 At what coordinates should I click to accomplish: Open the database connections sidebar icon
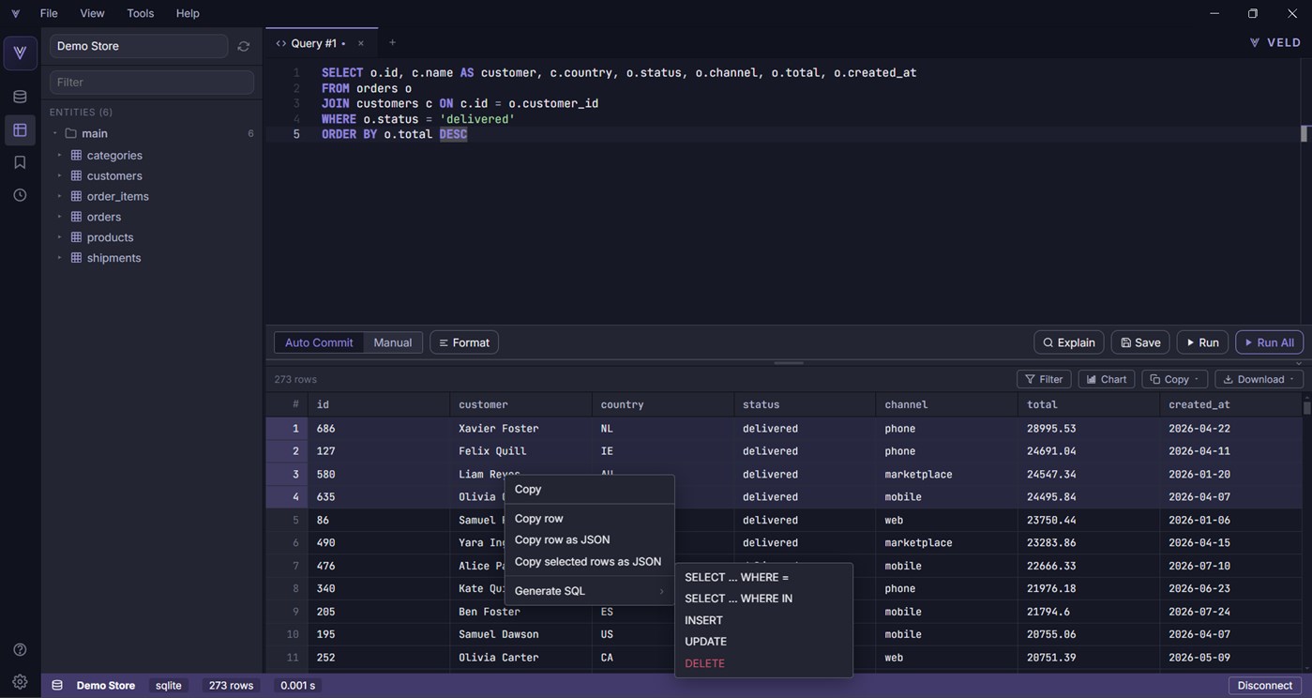(x=20, y=97)
